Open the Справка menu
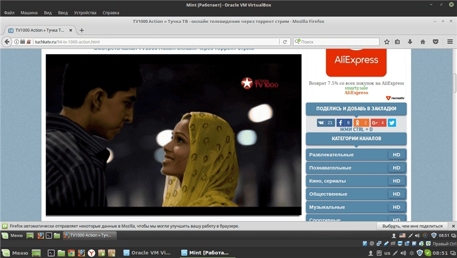457x258 pixels. [111, 13]
